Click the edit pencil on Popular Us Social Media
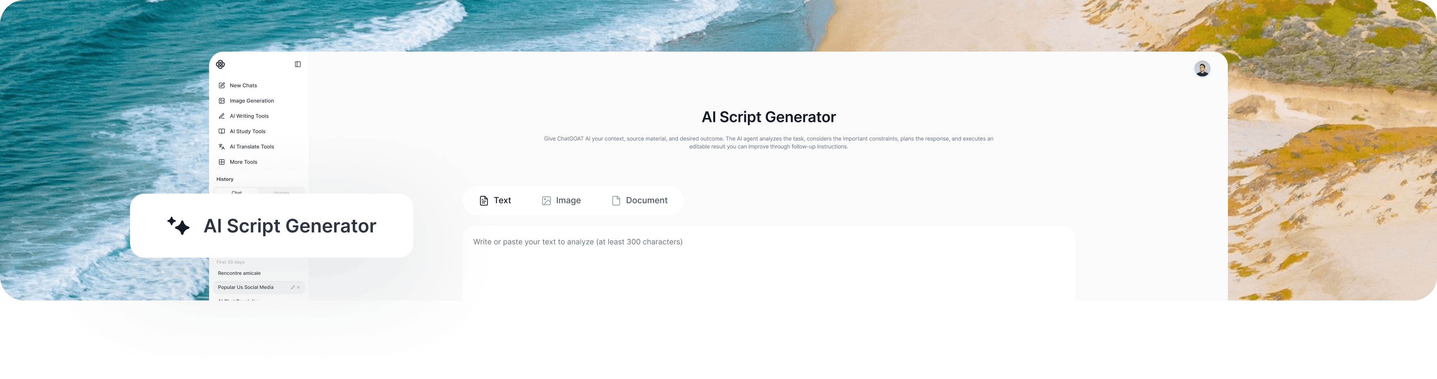1437x379 pixels. (x=292, y=288)
